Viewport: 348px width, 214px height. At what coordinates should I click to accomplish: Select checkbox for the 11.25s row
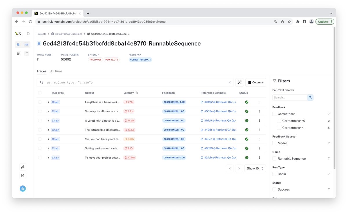(x=40, y=121)
